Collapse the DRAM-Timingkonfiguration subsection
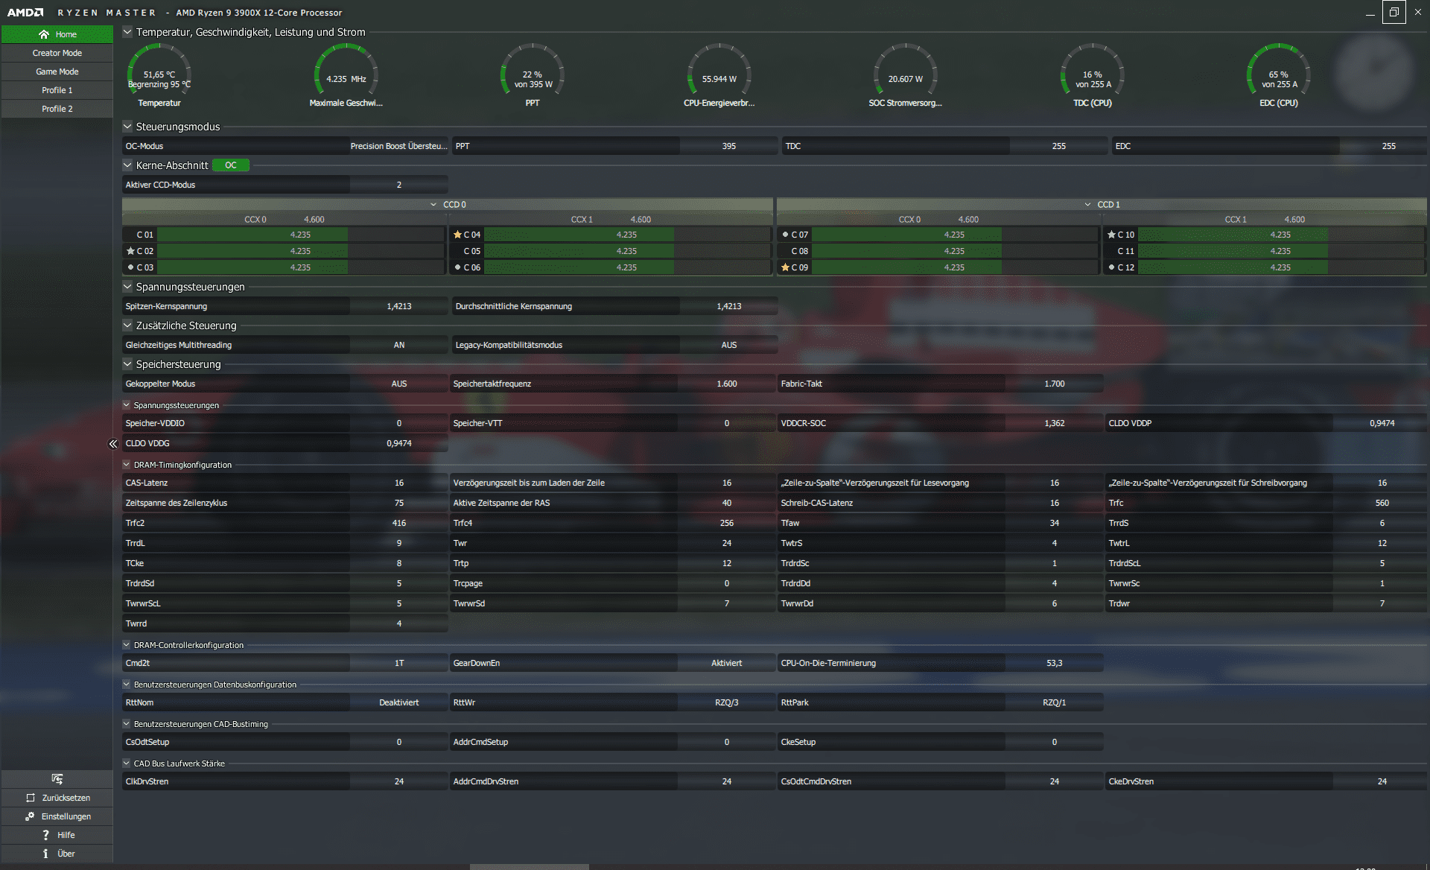1430x870 pixels. click(x=127, y=465)
